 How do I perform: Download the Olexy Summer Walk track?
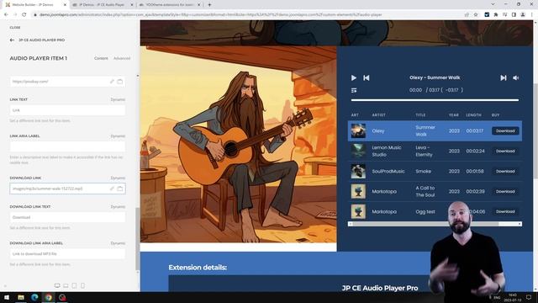(505, 131)
